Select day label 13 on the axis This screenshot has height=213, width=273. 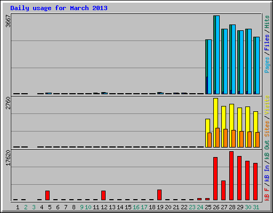pyautogui.click(x=112, y=207)
